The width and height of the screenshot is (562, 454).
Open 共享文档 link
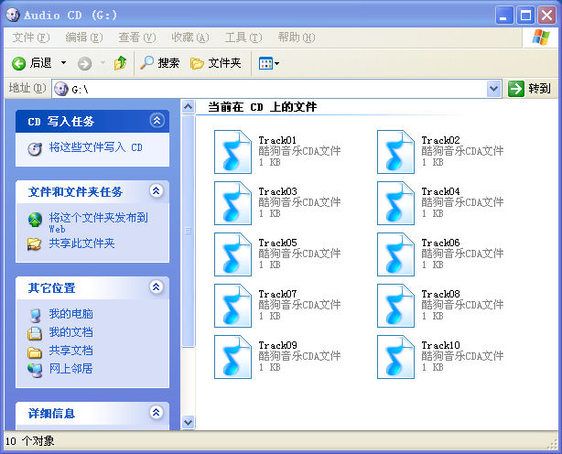[x=70, y=351]
